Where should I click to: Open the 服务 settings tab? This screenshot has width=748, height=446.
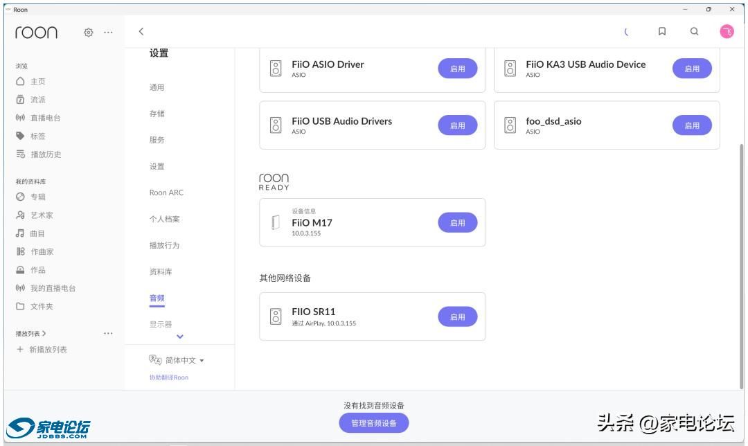coord(157,140)
